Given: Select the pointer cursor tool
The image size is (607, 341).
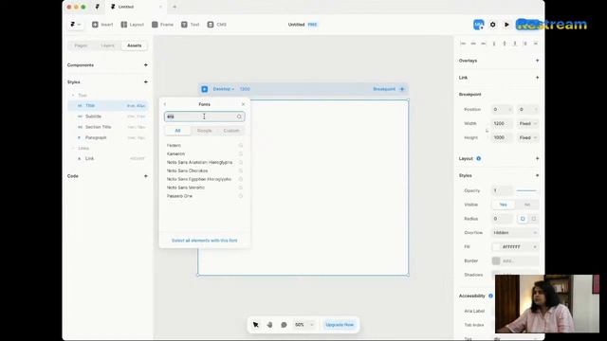Looking at the screenshot, I should [x=256, y=325].
